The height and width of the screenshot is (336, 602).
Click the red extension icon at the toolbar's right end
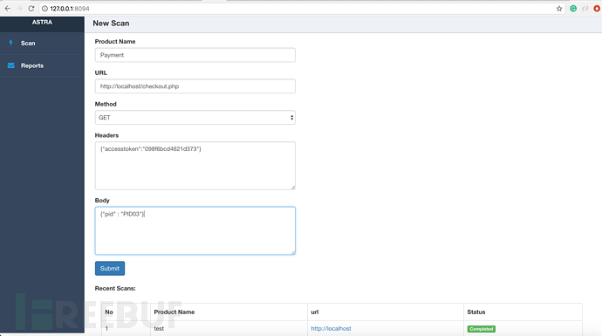[x=597, y=9]
